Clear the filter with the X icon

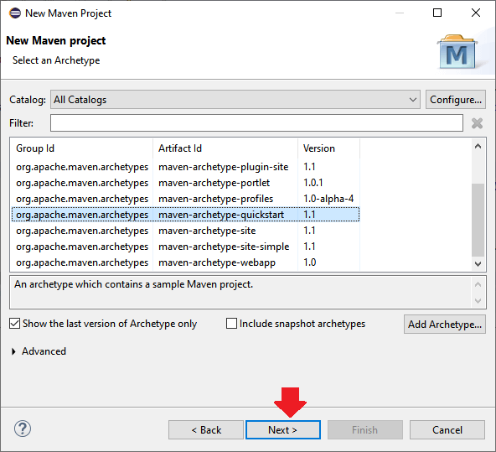(477, 123)
